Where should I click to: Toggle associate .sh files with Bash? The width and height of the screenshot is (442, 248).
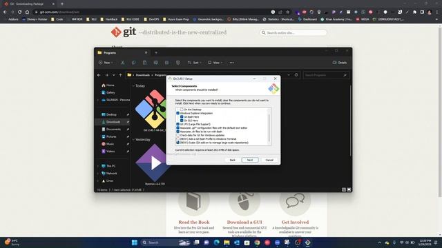[178, 132]
